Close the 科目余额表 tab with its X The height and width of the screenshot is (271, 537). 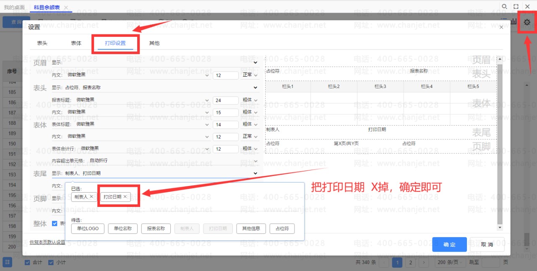pyautogui.click(x=66, y=8)
